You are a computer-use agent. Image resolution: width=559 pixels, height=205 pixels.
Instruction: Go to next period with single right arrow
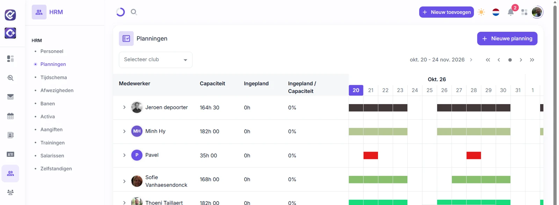521,60
